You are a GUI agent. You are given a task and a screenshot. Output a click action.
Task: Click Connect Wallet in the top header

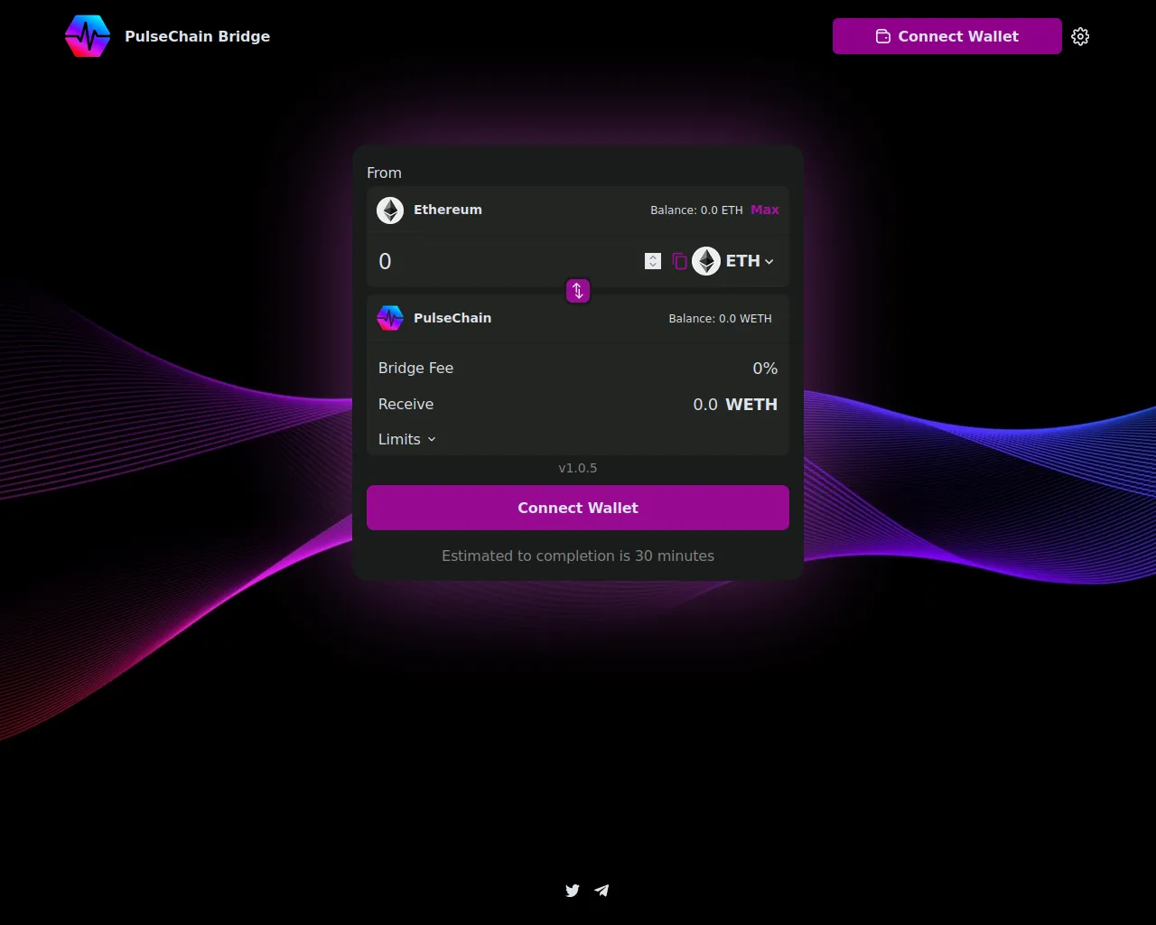click(x=946, y=36)
